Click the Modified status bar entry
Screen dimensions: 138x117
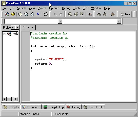25,114
